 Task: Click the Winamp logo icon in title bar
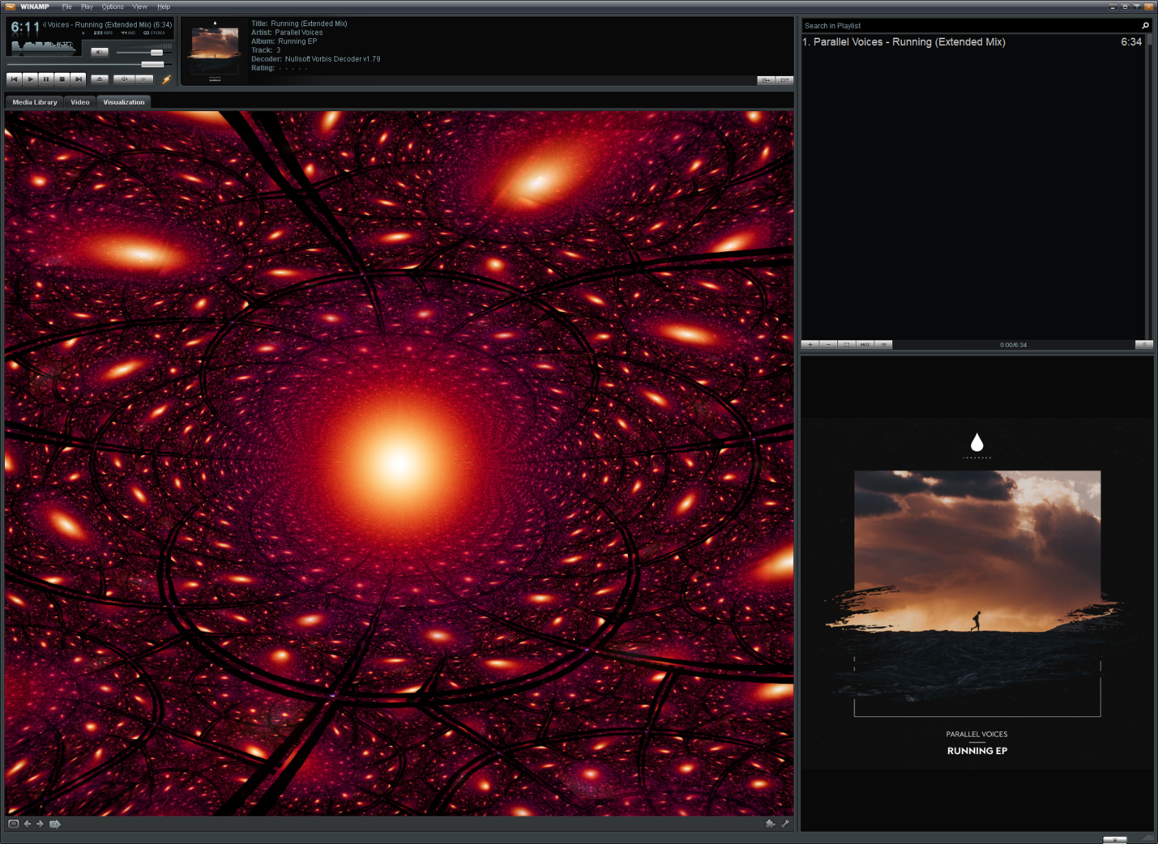(10, 7)
